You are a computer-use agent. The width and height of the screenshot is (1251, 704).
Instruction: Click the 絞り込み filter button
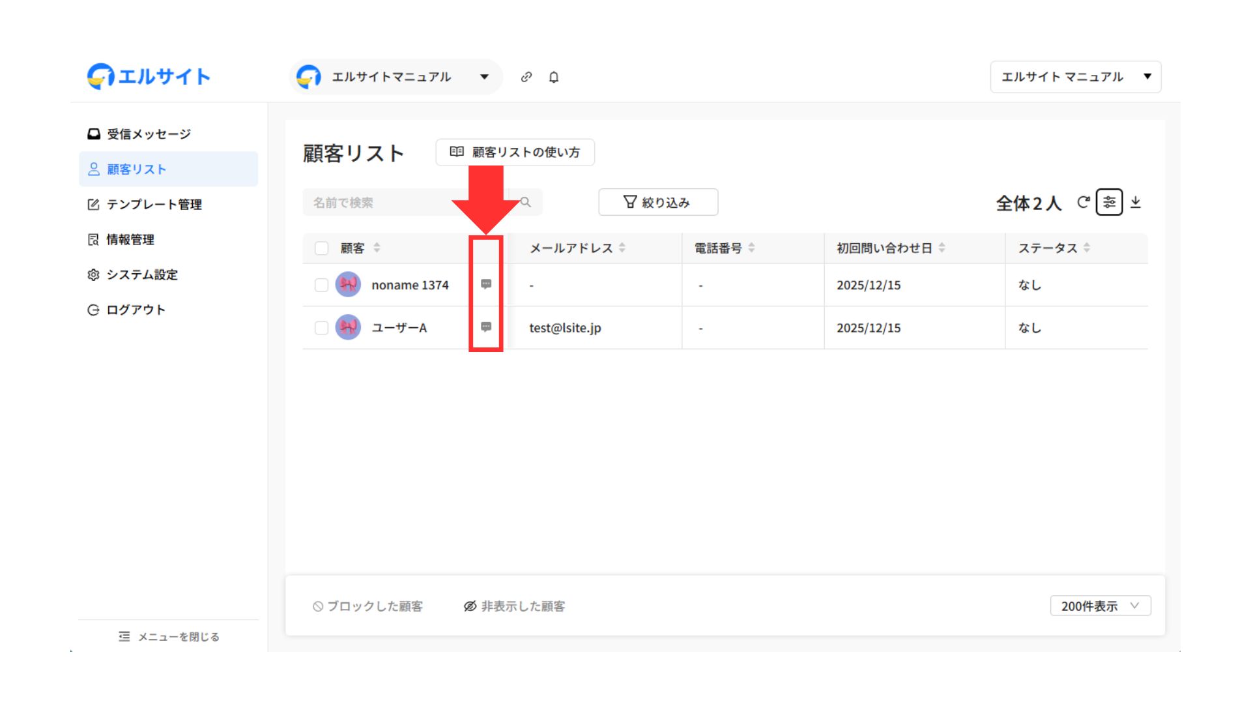pyautogui.click(x=658, y=202)
